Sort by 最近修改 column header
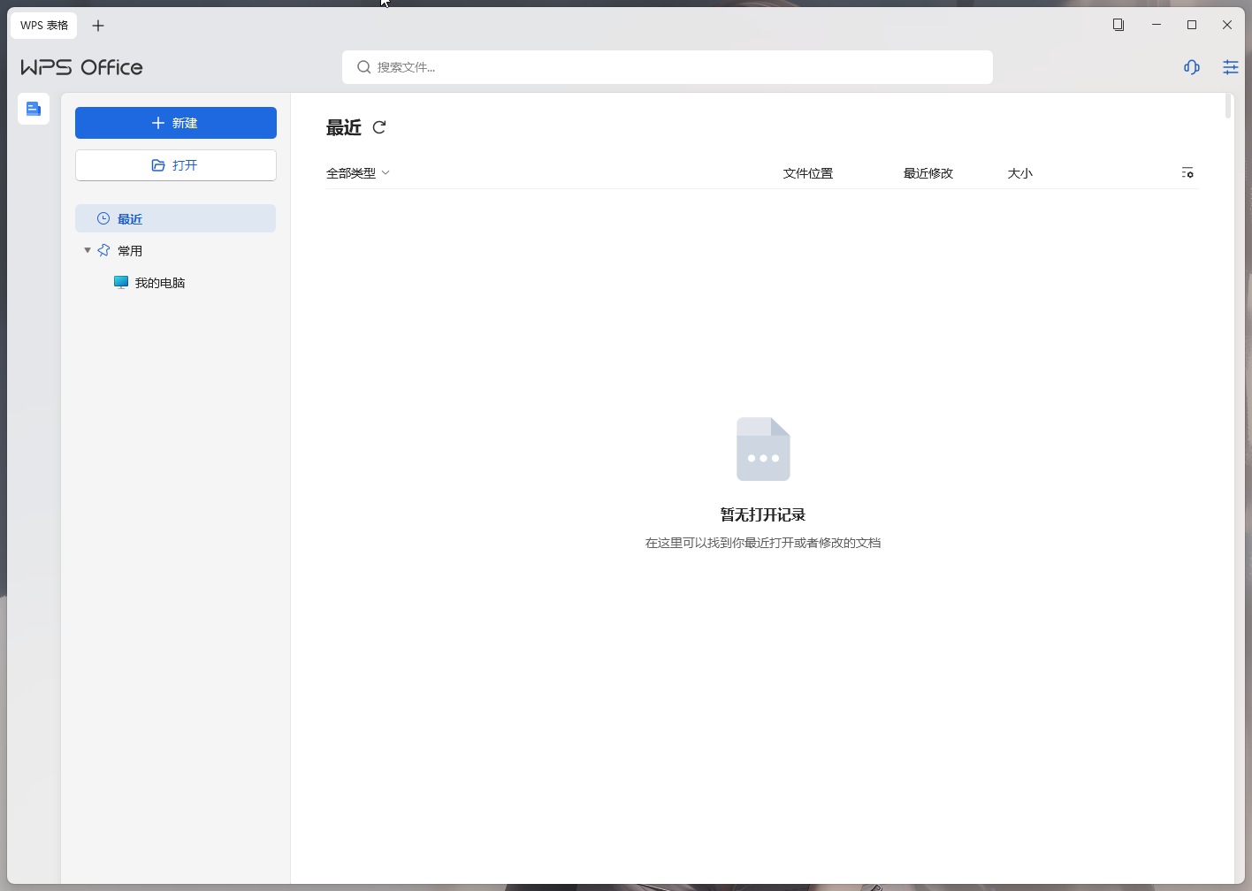 click(x=928, y=173)
